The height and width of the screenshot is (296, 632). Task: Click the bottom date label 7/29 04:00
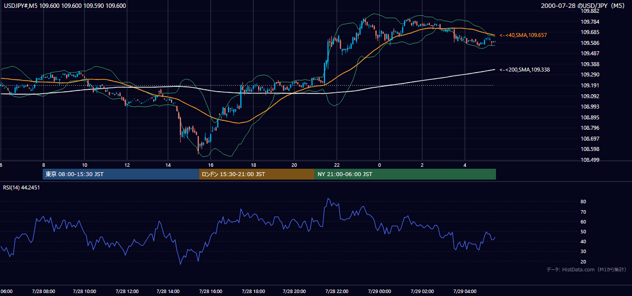pyautogui.click(x=464, y=292)
